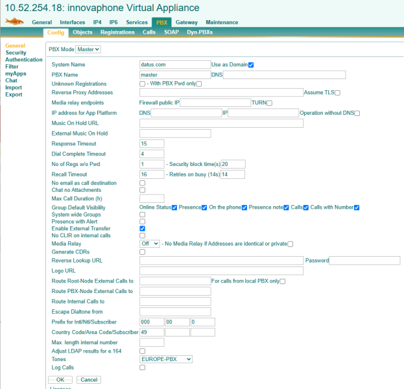Expand the Tones EUROPE-PBX dropdown

point(166,359)
